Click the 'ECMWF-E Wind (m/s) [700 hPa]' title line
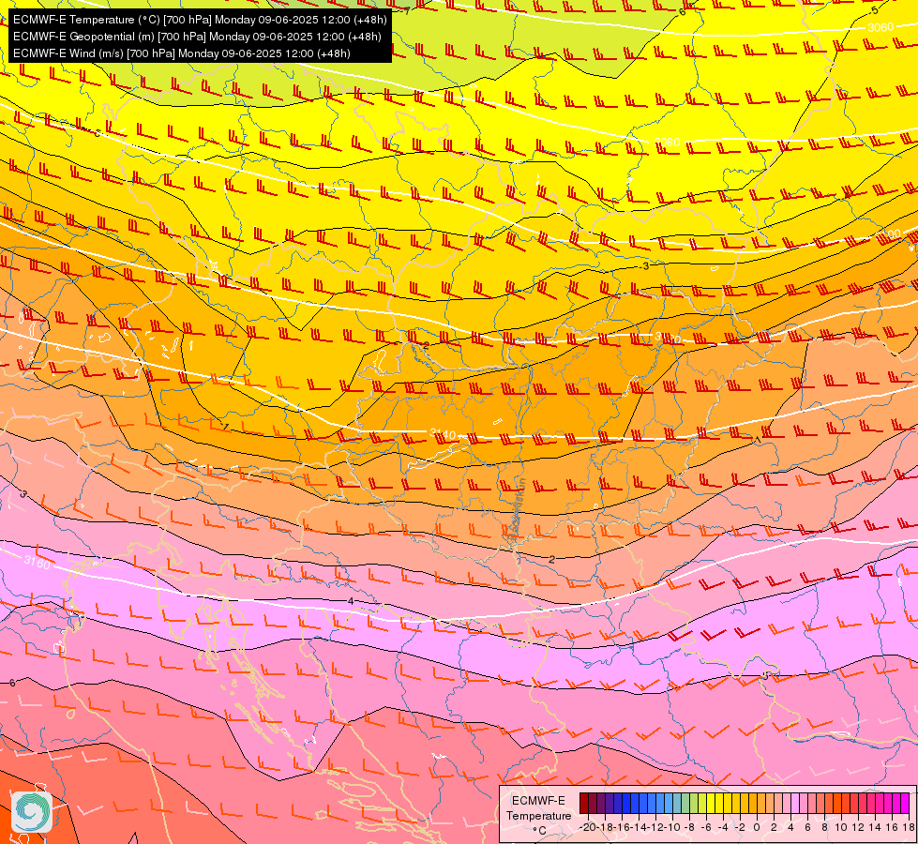The image size is (918, 844). click(x=182, y=53)
